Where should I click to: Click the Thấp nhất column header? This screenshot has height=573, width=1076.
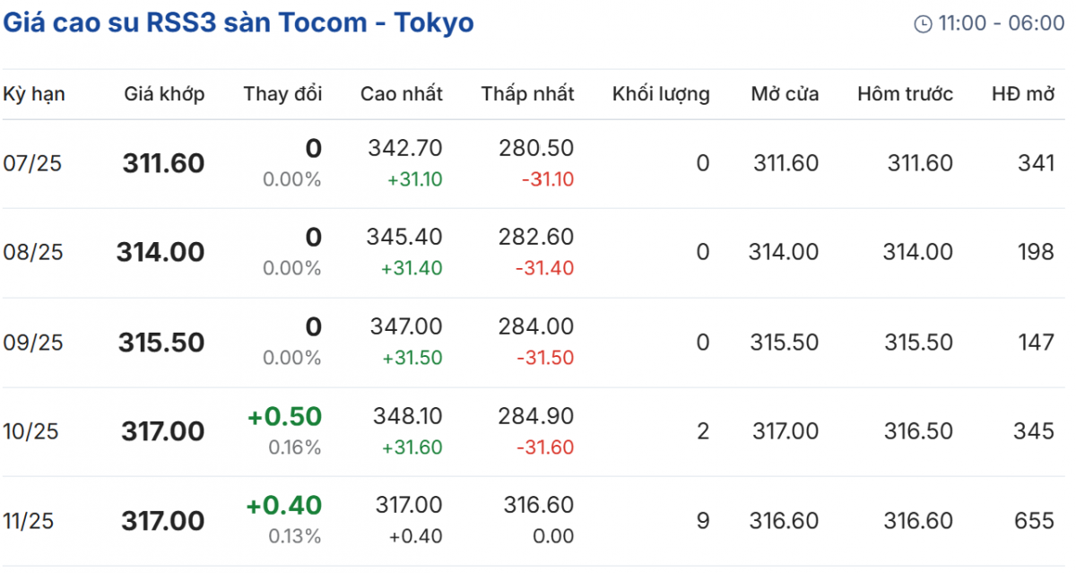[x=527, y=94]
